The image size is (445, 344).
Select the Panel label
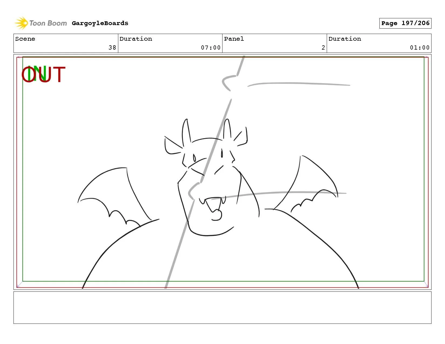[x=234, y=39]
